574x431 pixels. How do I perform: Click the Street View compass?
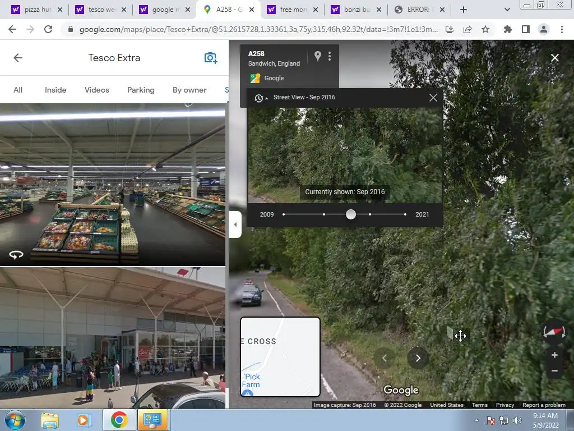tap(554, 332)
